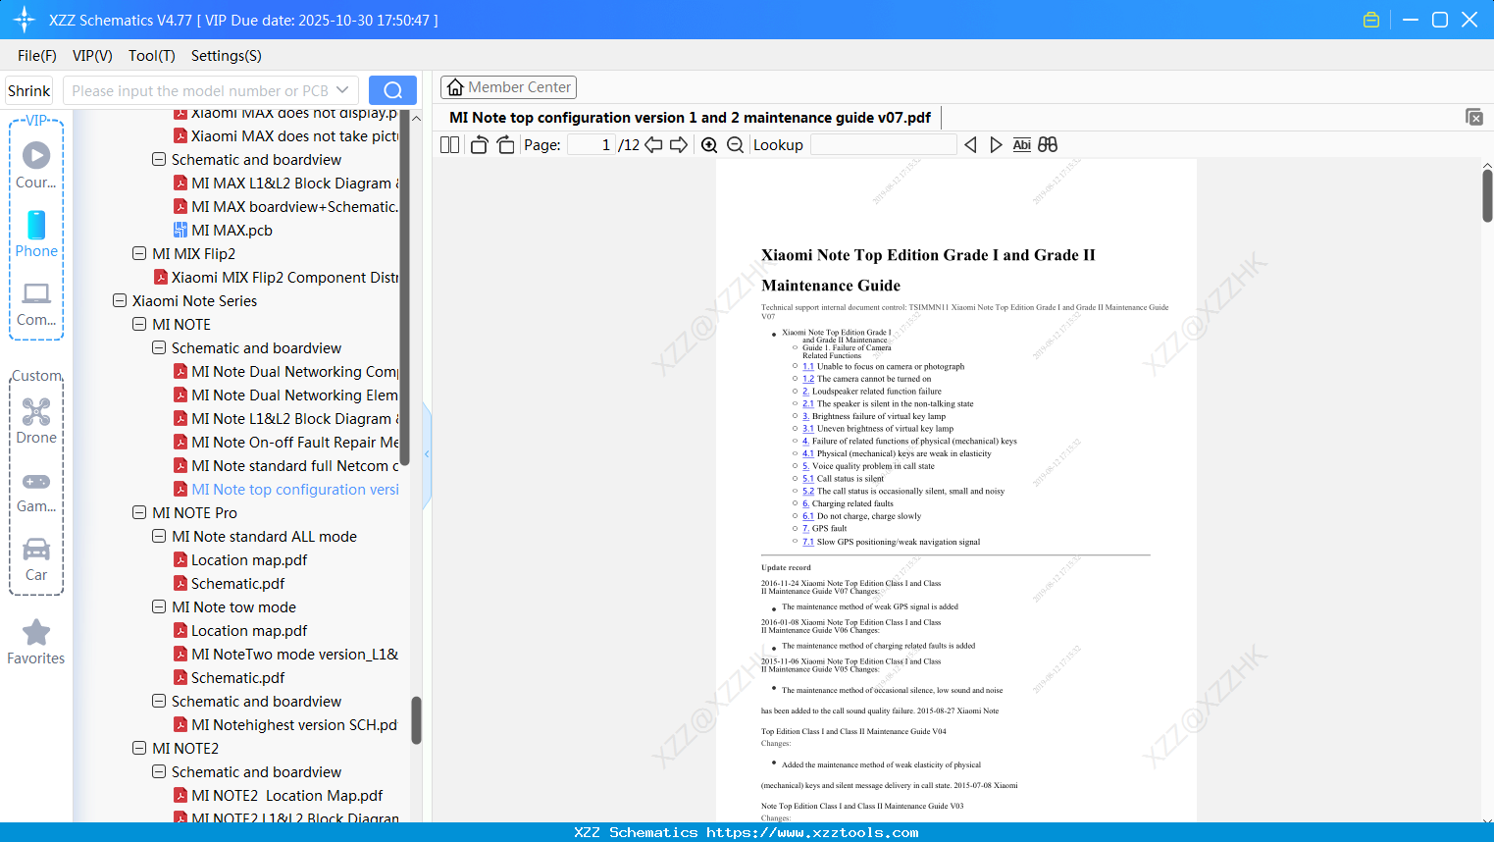Open MI MAX boardview+Schematic file
This screenshot has height=842, width=1494.
295,206
